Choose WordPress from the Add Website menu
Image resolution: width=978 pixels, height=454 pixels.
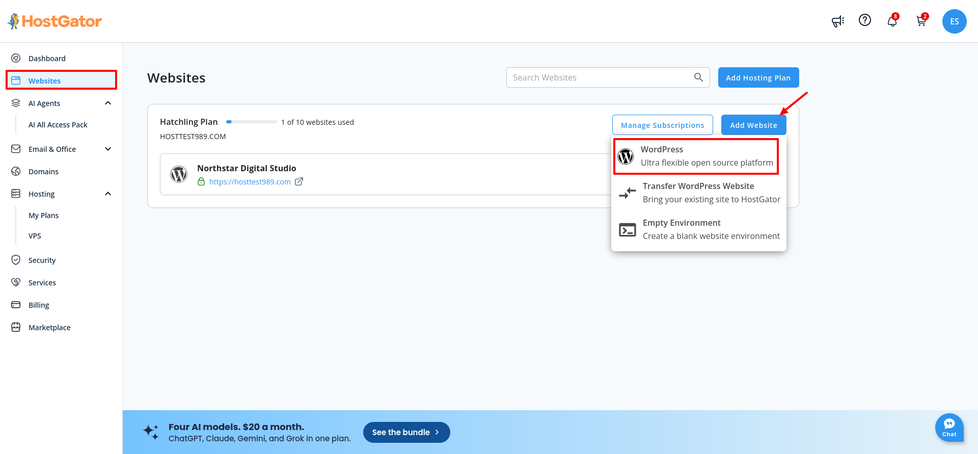point(696,156)
